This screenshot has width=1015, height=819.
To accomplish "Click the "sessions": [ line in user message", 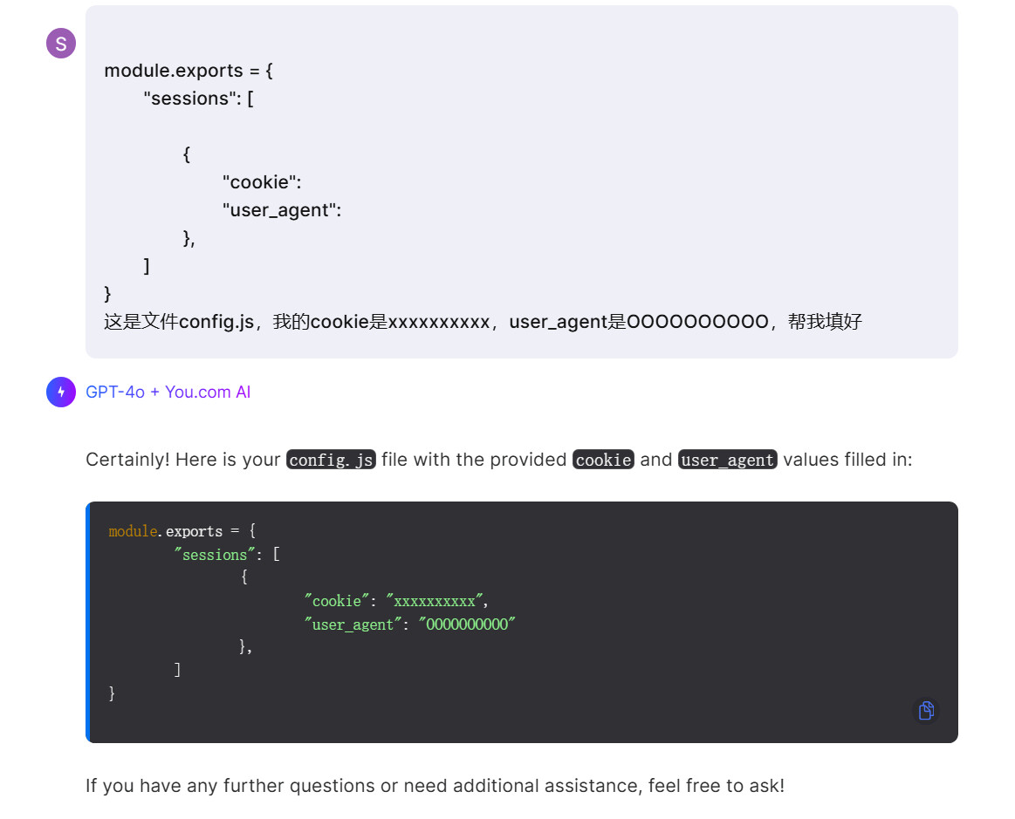I will 198,99.
